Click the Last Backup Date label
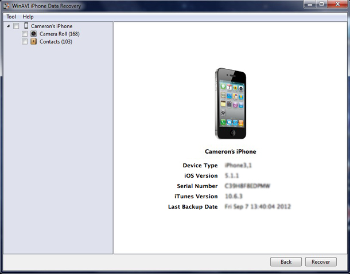This screenshot has height=274, width=350. (x=193, y=207)
